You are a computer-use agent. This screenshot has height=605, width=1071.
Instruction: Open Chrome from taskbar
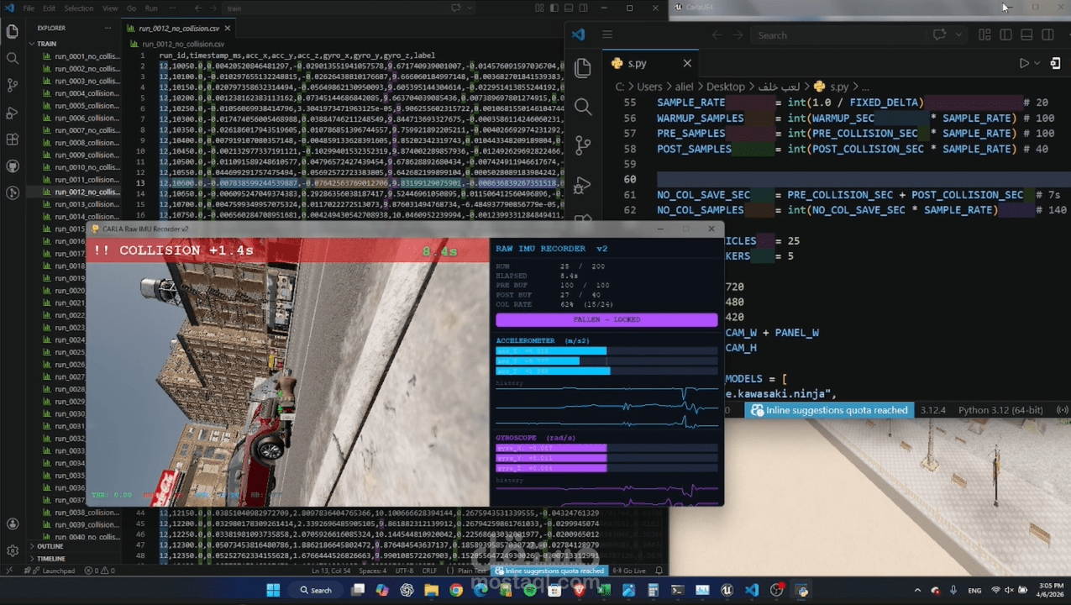coord(456,591)
